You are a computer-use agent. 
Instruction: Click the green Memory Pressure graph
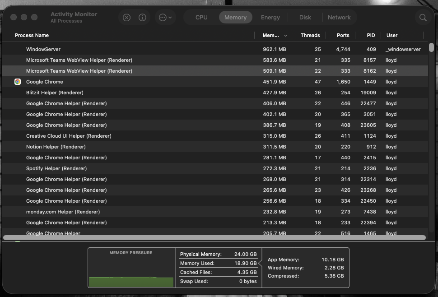[x=131, y=282]
